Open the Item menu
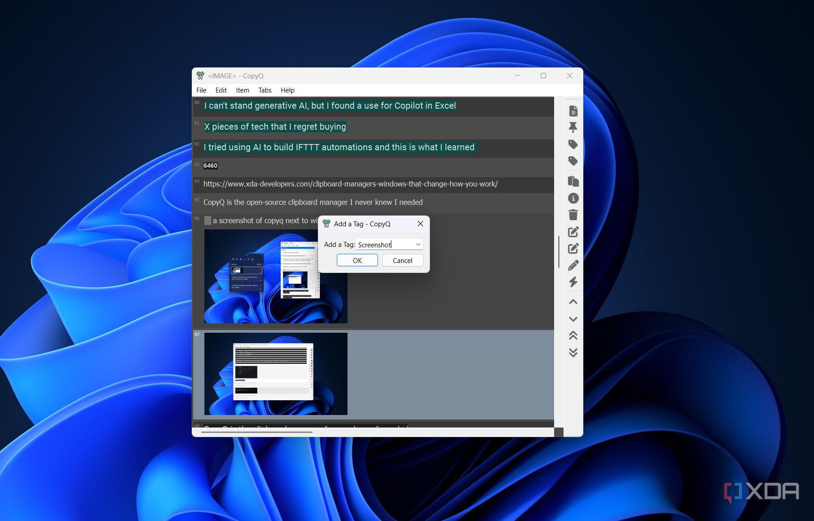 (242, 90)
